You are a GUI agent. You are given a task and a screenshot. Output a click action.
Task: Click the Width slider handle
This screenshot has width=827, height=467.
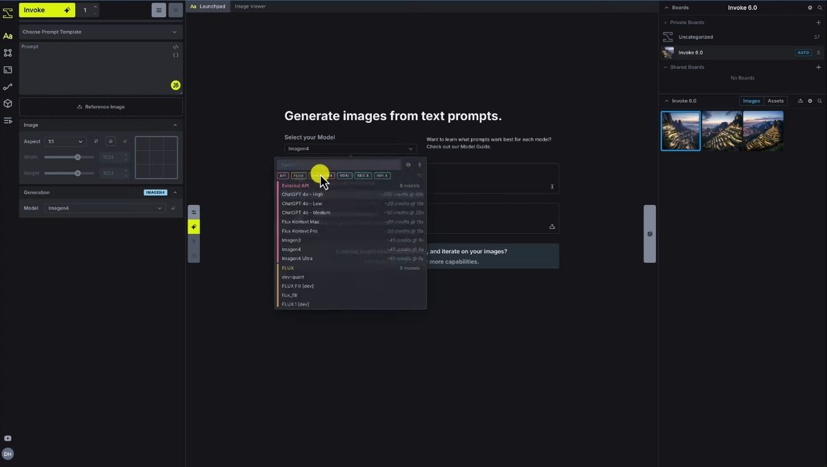coord(77,157)
